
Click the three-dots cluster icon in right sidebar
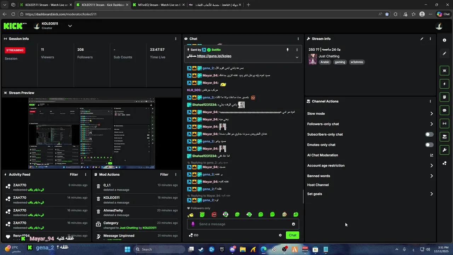pyautogui.click(x=445, y=163)
